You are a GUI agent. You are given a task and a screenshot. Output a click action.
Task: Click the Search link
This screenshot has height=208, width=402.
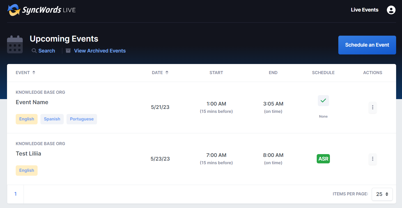click(x=47, y=51)
